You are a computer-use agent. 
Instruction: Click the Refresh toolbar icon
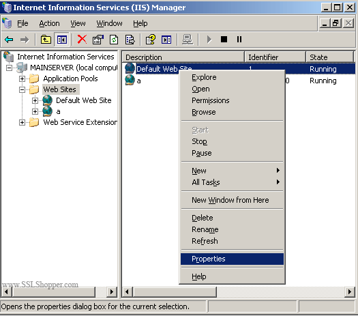click(114, 40)
